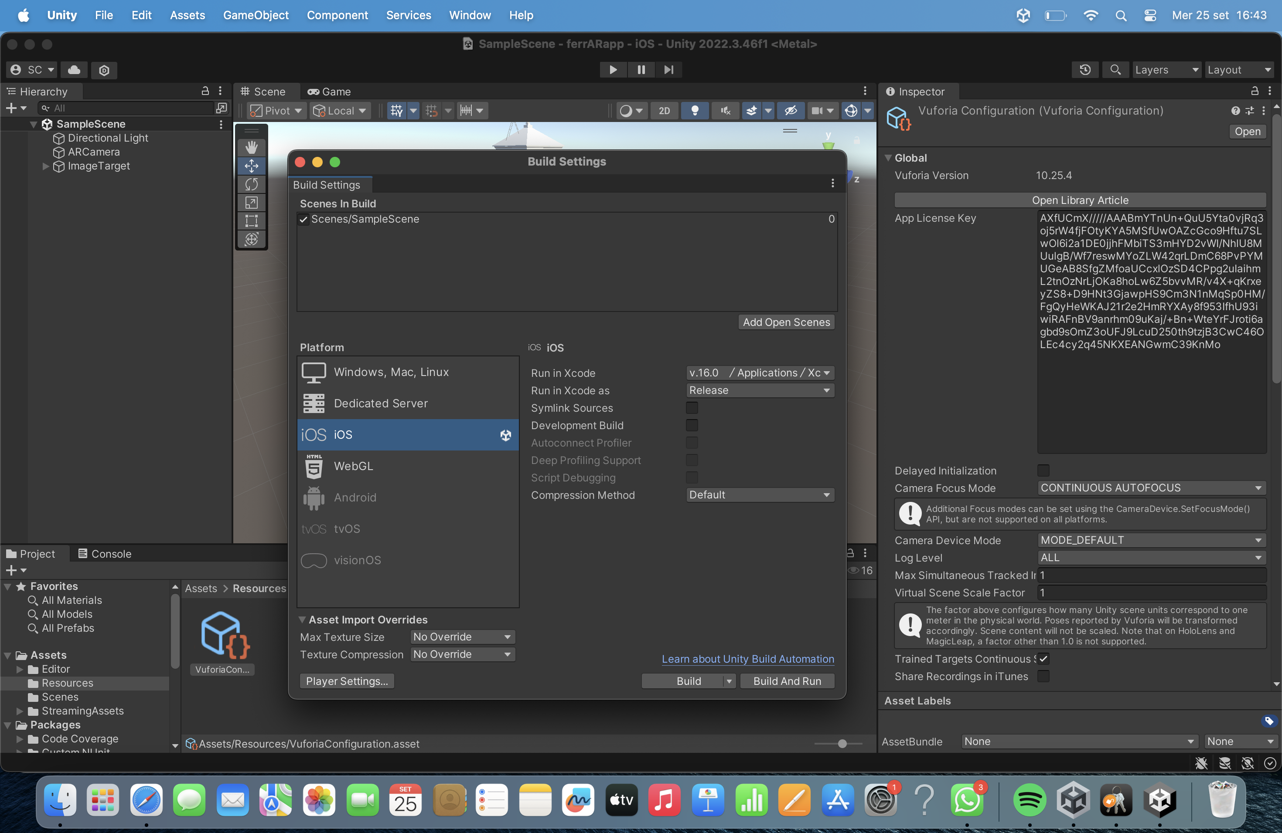Click Build And Run button
Viewport: 1282px width, 833px height.
(x=787, y=681)
